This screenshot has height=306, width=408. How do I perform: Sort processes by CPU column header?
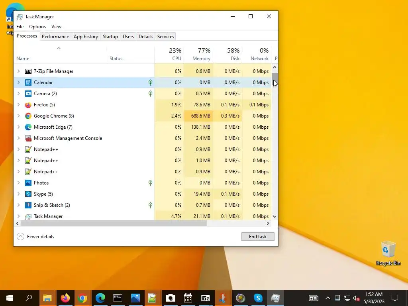169,54
